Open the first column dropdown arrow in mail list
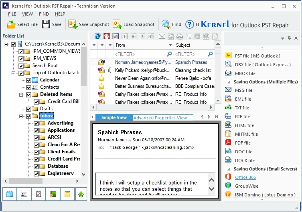The width and height of the screenshot is (302, 212). click(94, 45)
